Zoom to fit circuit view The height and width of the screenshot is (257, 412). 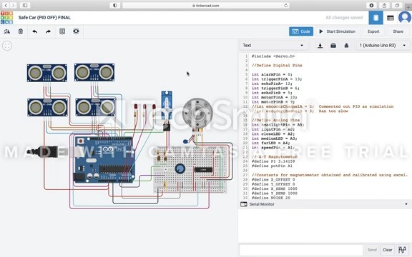tap(7, 46)
